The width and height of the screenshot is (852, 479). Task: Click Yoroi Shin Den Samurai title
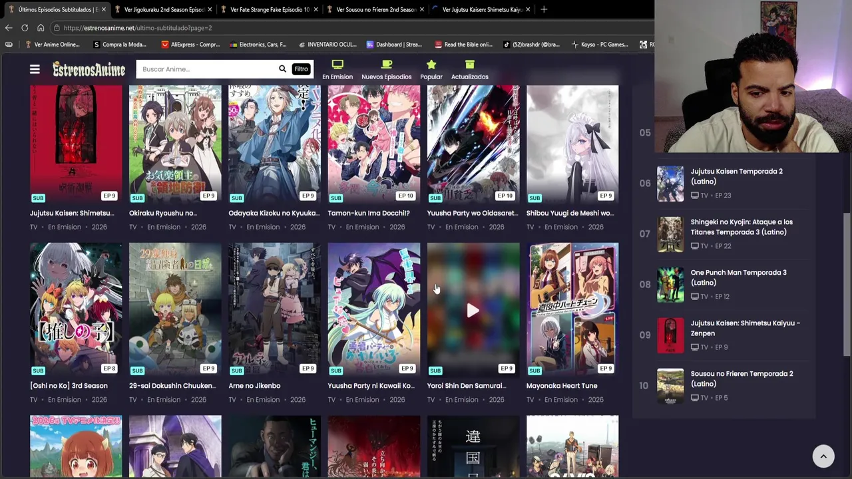(x=466, y=386)
